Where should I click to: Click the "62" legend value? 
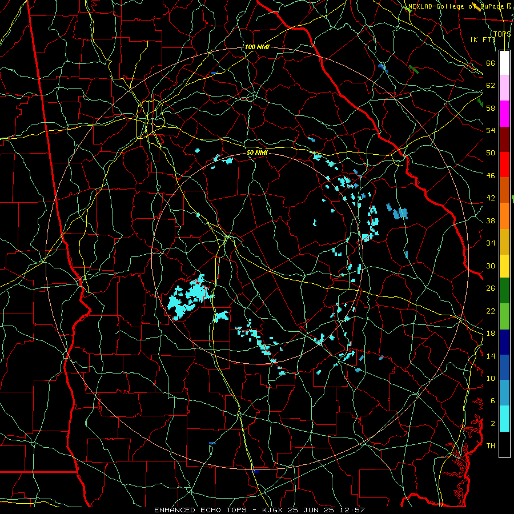click(x=491, y=86)
